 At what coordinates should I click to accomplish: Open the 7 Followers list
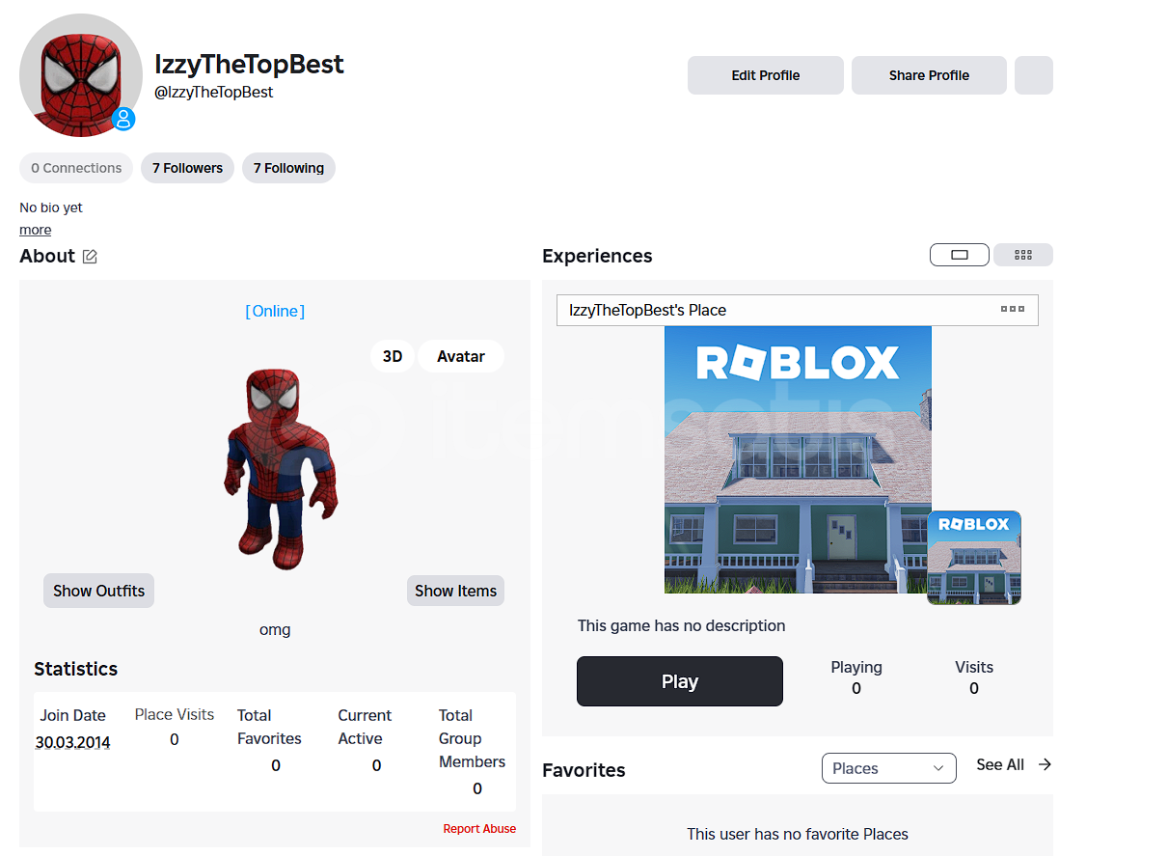[187, 168]
